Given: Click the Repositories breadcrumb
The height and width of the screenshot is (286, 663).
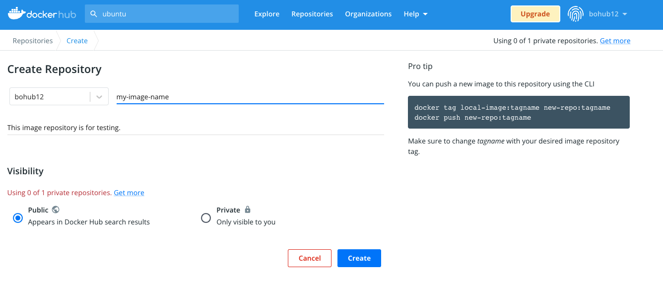Looking at the screenshot, I should pyautogui.click(x=33, y=41).
